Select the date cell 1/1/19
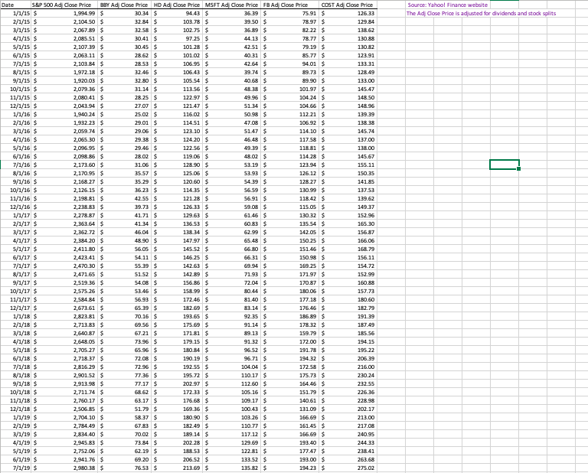The image size is (588, 473). click(16, 417)
